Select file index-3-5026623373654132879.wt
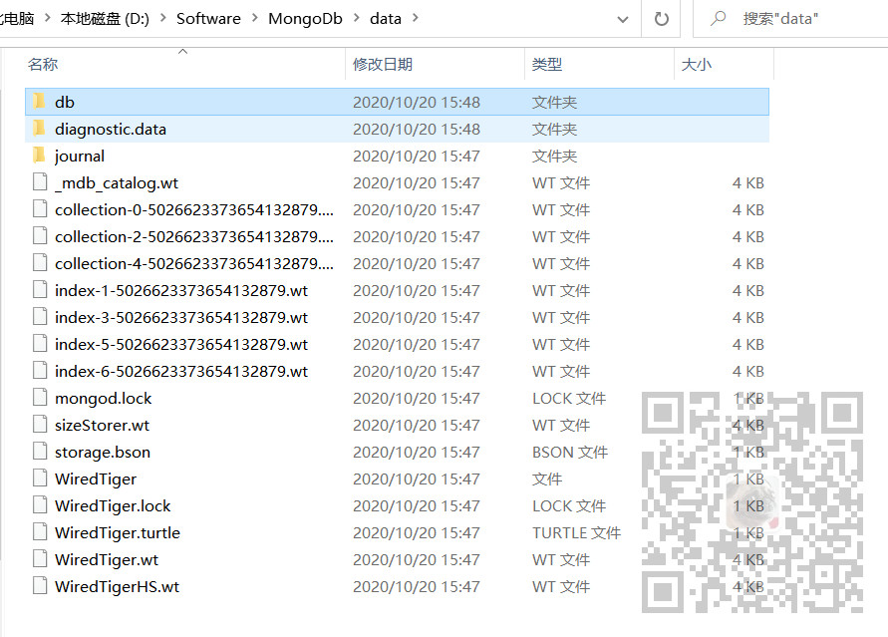Image resolution: width=888 pixels, height=637 pixels. coord(181,317)
